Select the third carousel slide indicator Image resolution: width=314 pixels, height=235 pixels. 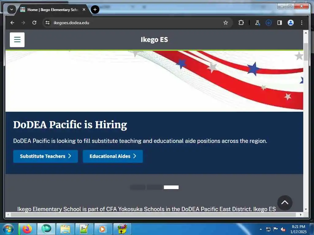click(171, 187)
